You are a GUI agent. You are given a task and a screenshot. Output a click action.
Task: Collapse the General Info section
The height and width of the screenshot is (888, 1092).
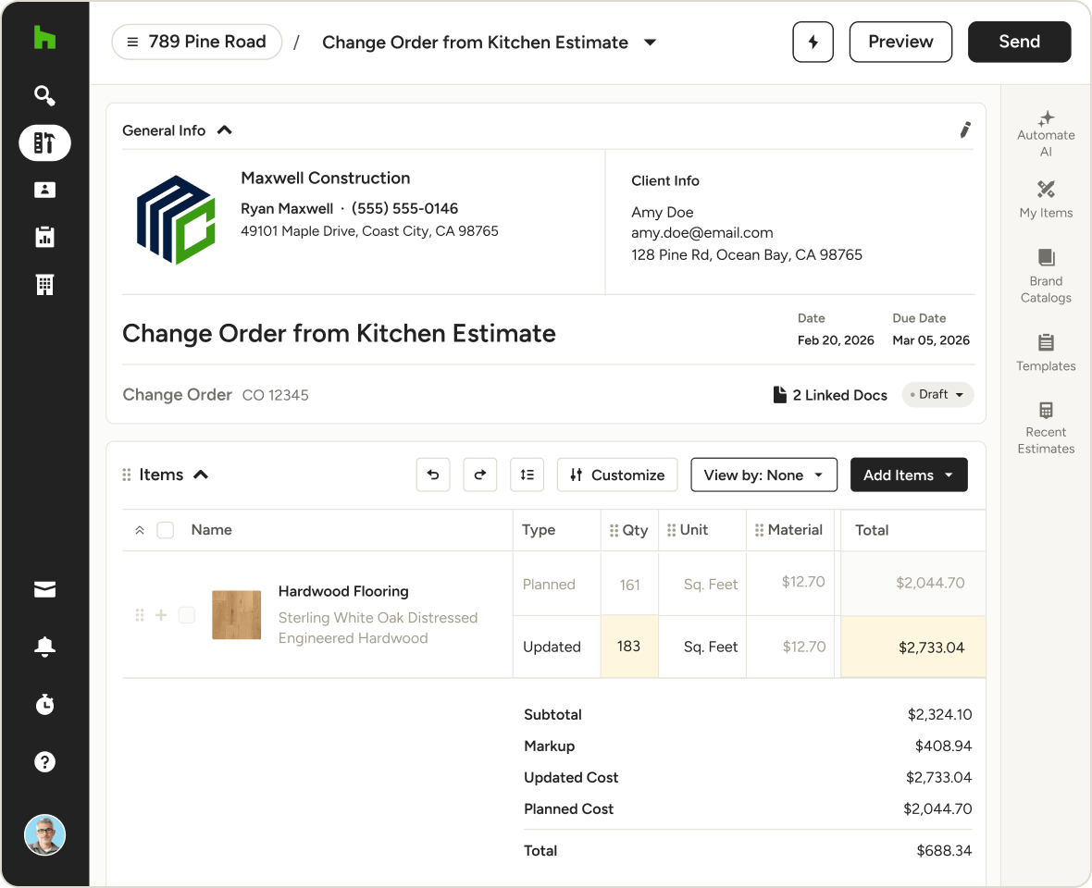224,130
